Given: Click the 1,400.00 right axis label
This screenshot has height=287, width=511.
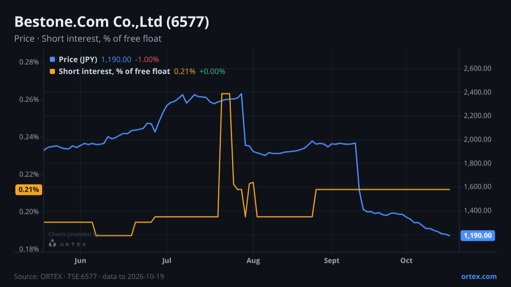Looking at the screenshot, I should point(478,210).
